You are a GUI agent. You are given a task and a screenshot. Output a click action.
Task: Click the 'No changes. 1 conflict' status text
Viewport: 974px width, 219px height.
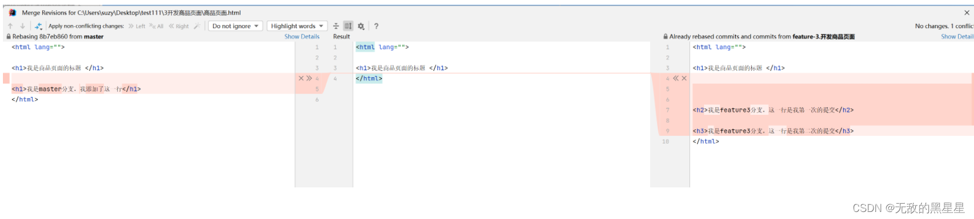point(944,26)
